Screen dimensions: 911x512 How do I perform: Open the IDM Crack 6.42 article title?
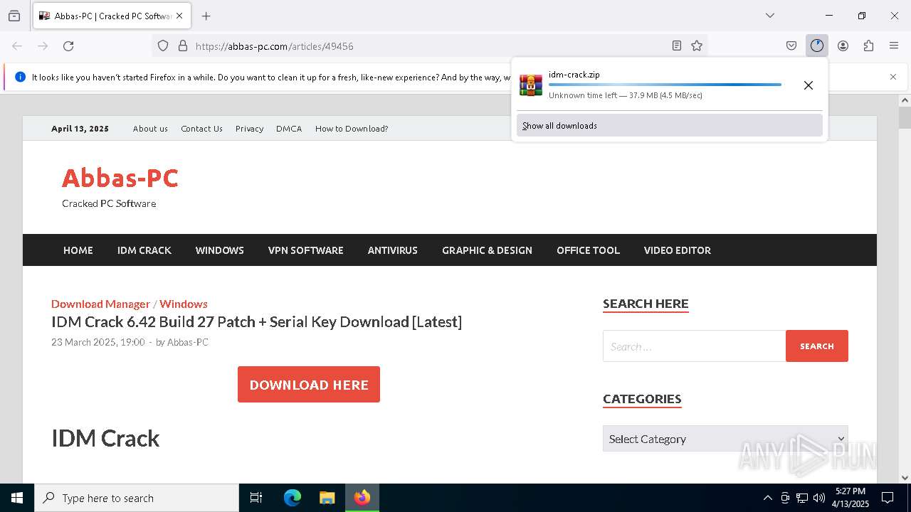(x=256, y=322)
